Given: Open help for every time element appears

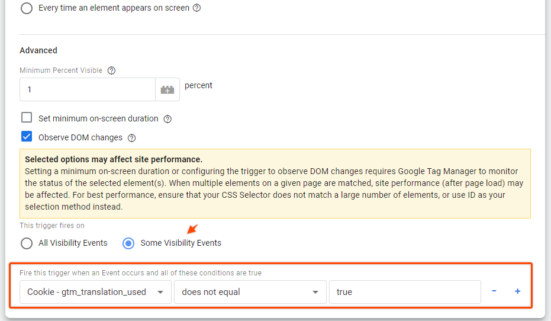Looking at the screenshot, I should coord(196,8).
